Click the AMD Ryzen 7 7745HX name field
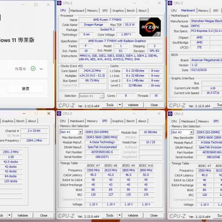 [107, 20]
